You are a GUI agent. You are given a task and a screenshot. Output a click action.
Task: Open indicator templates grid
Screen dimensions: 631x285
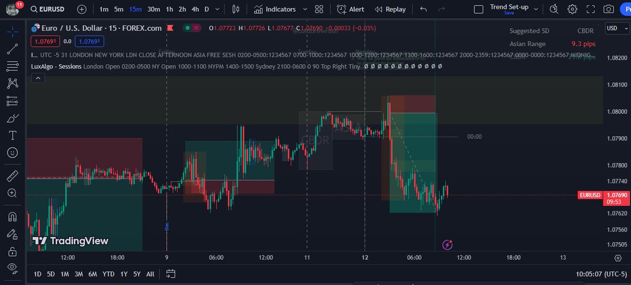[x=319, y=9]
